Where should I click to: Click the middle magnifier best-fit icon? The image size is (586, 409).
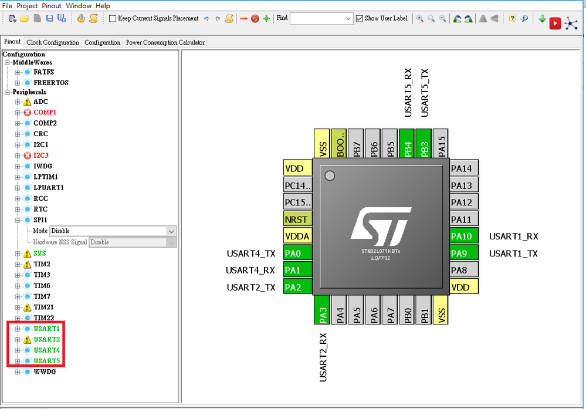click(x=431, y=19)
